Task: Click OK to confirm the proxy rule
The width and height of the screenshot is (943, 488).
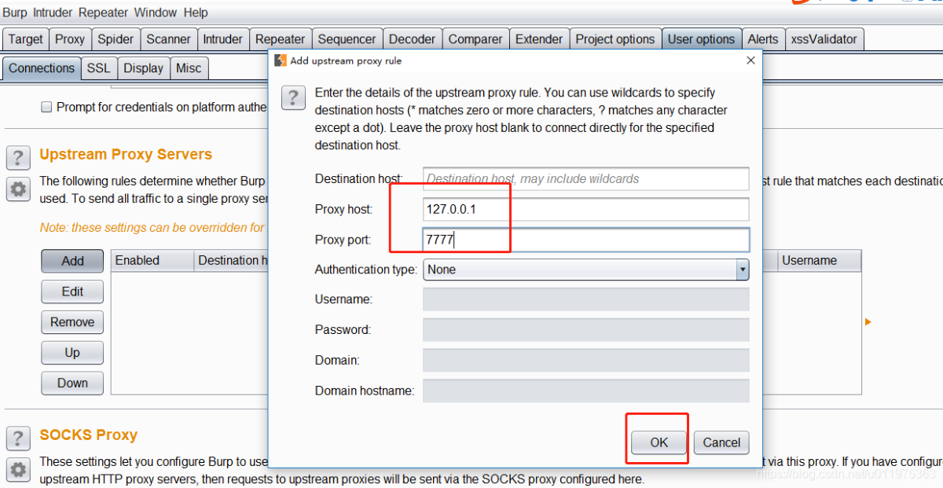Action: 659,442
